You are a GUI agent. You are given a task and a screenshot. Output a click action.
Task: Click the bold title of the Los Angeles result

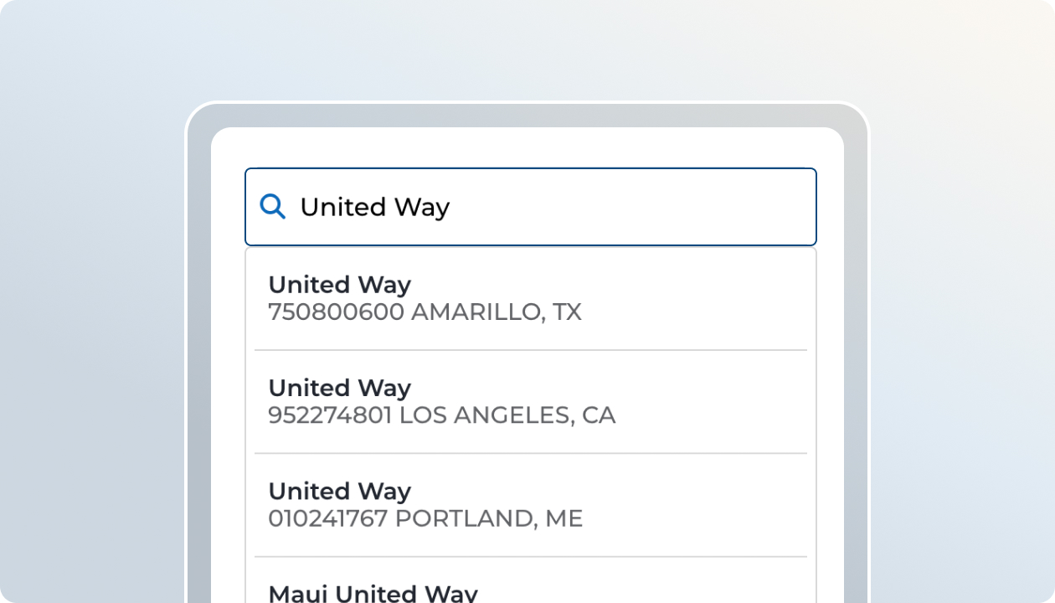338,388
